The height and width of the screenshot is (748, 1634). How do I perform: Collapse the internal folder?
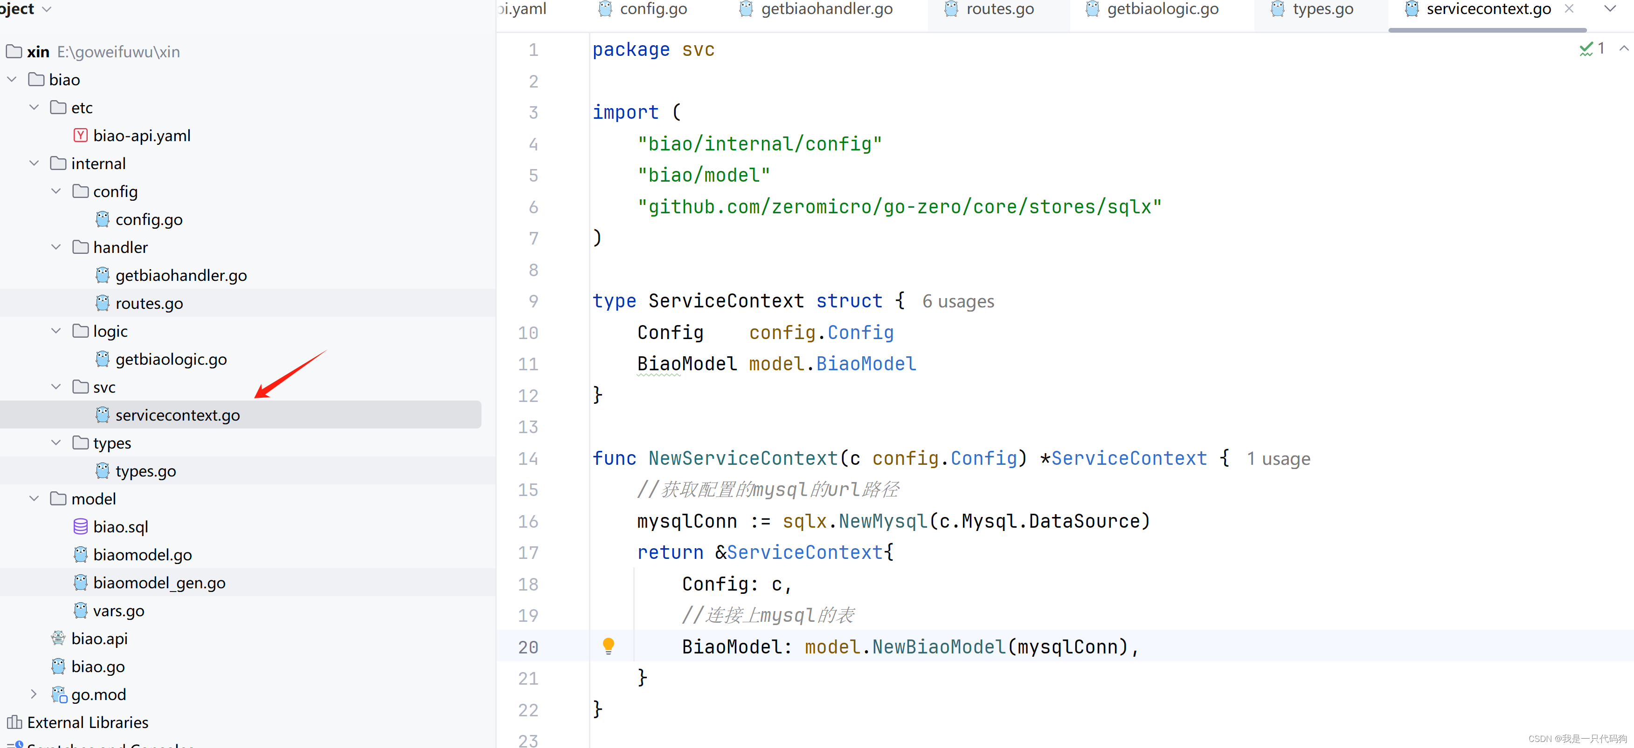coord(34,163)
